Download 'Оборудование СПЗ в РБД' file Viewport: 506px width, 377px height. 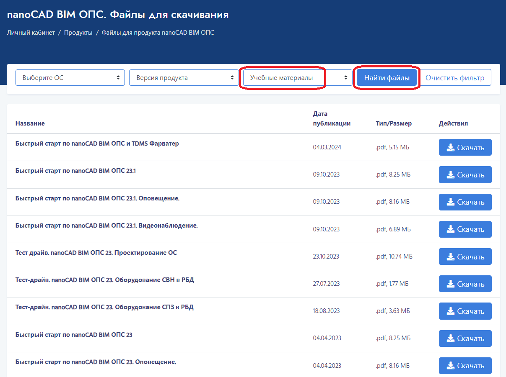pyautogui.click(x=465, y=311)
